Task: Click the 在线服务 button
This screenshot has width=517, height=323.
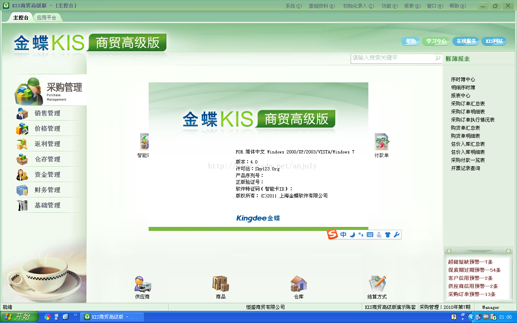Action: (466, 41)
